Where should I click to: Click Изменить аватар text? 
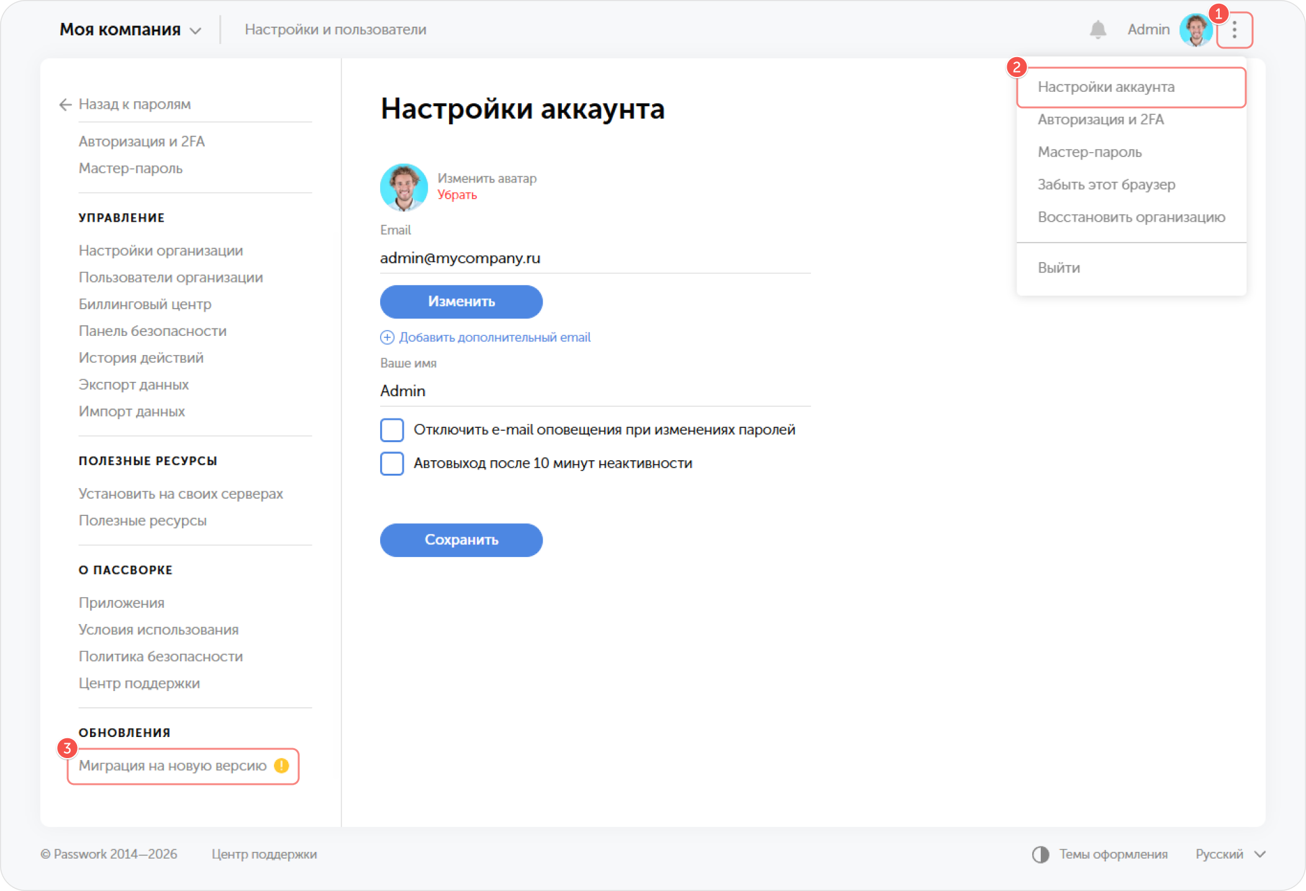click(x=487, y=178)
